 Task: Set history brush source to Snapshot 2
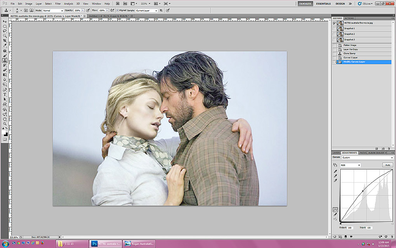[334, 34]
